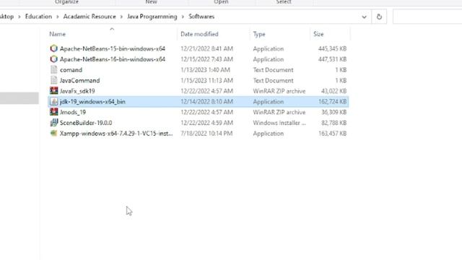Screen dimensions: 462x260
Task: Click the 12/21/2022 8:41 AM date cell
Action: coord(207,48)
